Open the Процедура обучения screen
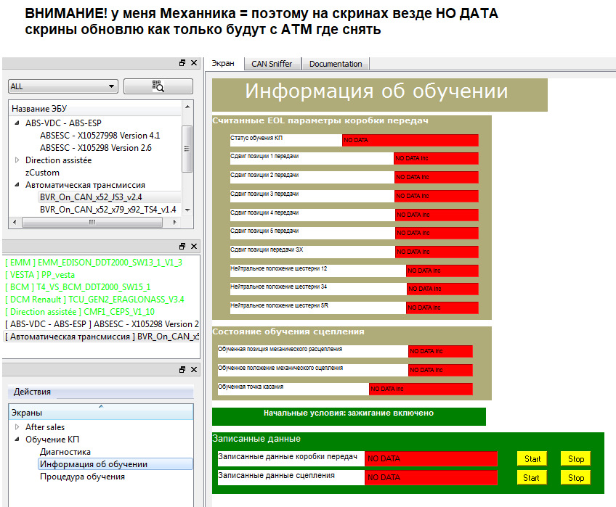 click(82, 477)
